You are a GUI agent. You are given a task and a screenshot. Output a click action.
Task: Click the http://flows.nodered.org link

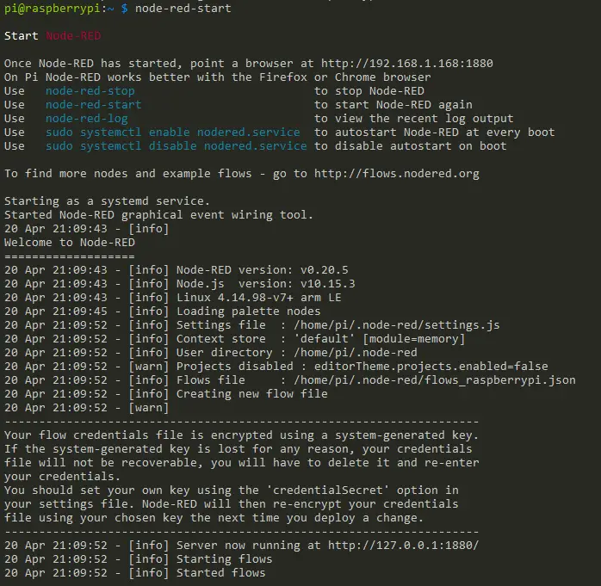coord(397,174)
